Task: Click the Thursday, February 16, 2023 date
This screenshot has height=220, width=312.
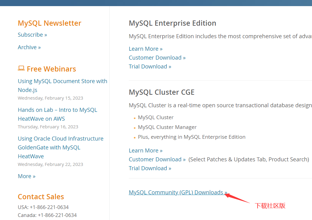Action: pos(48,127)
